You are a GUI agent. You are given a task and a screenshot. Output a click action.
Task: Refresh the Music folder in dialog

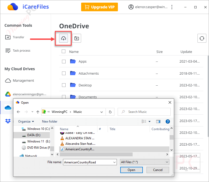[110, 112]
